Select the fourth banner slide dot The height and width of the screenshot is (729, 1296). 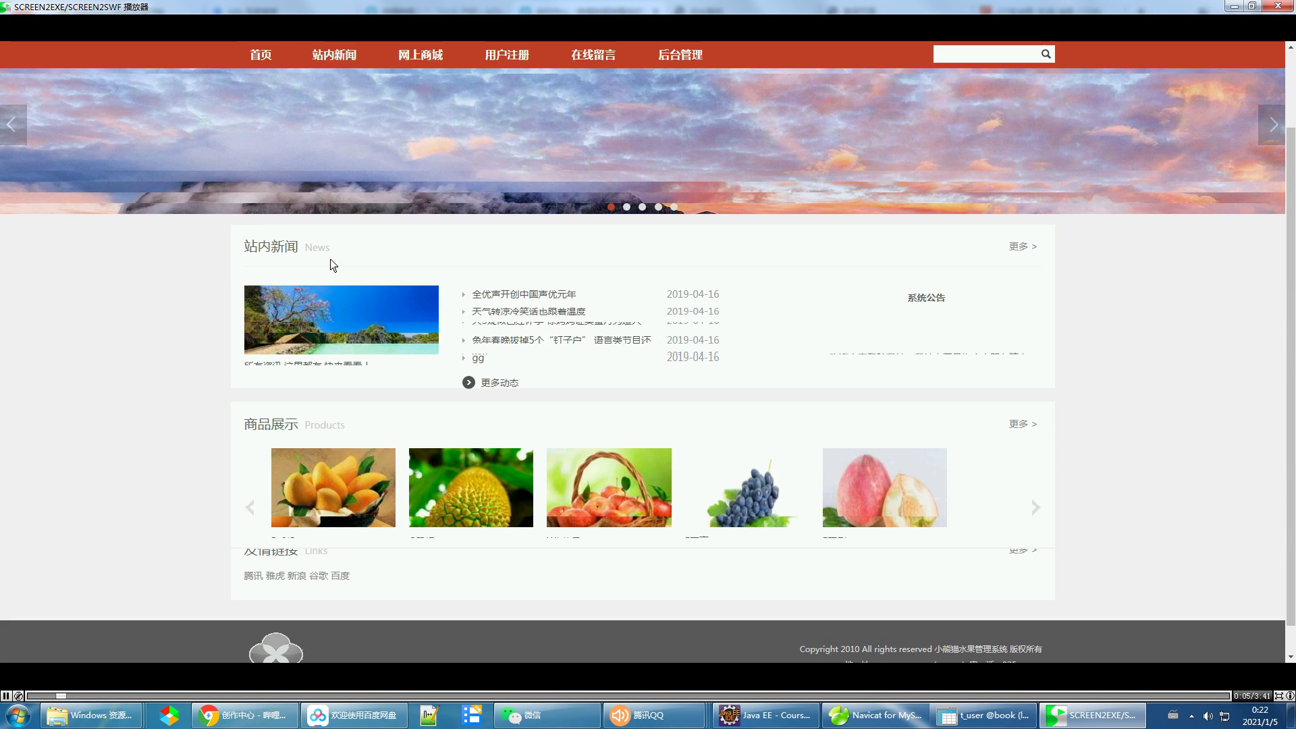(658, 207)
